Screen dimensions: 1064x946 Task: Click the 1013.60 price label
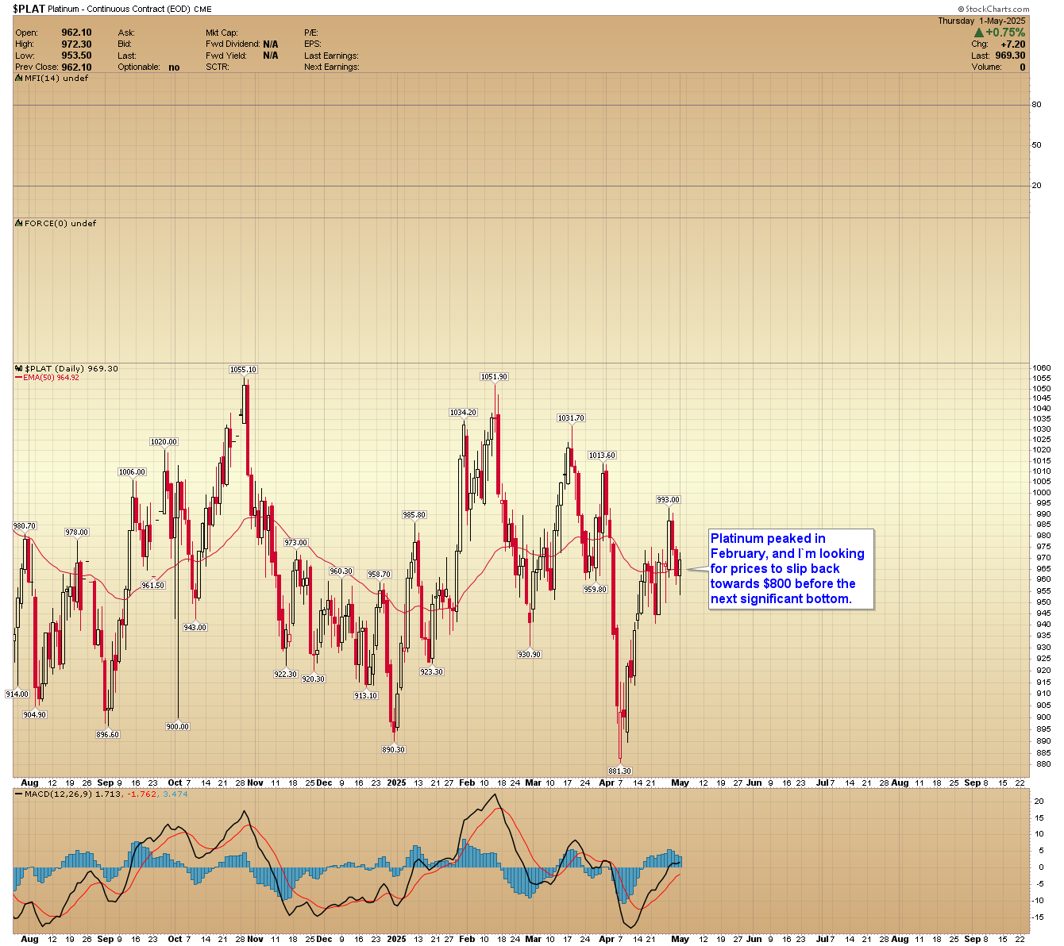[602, 456]
